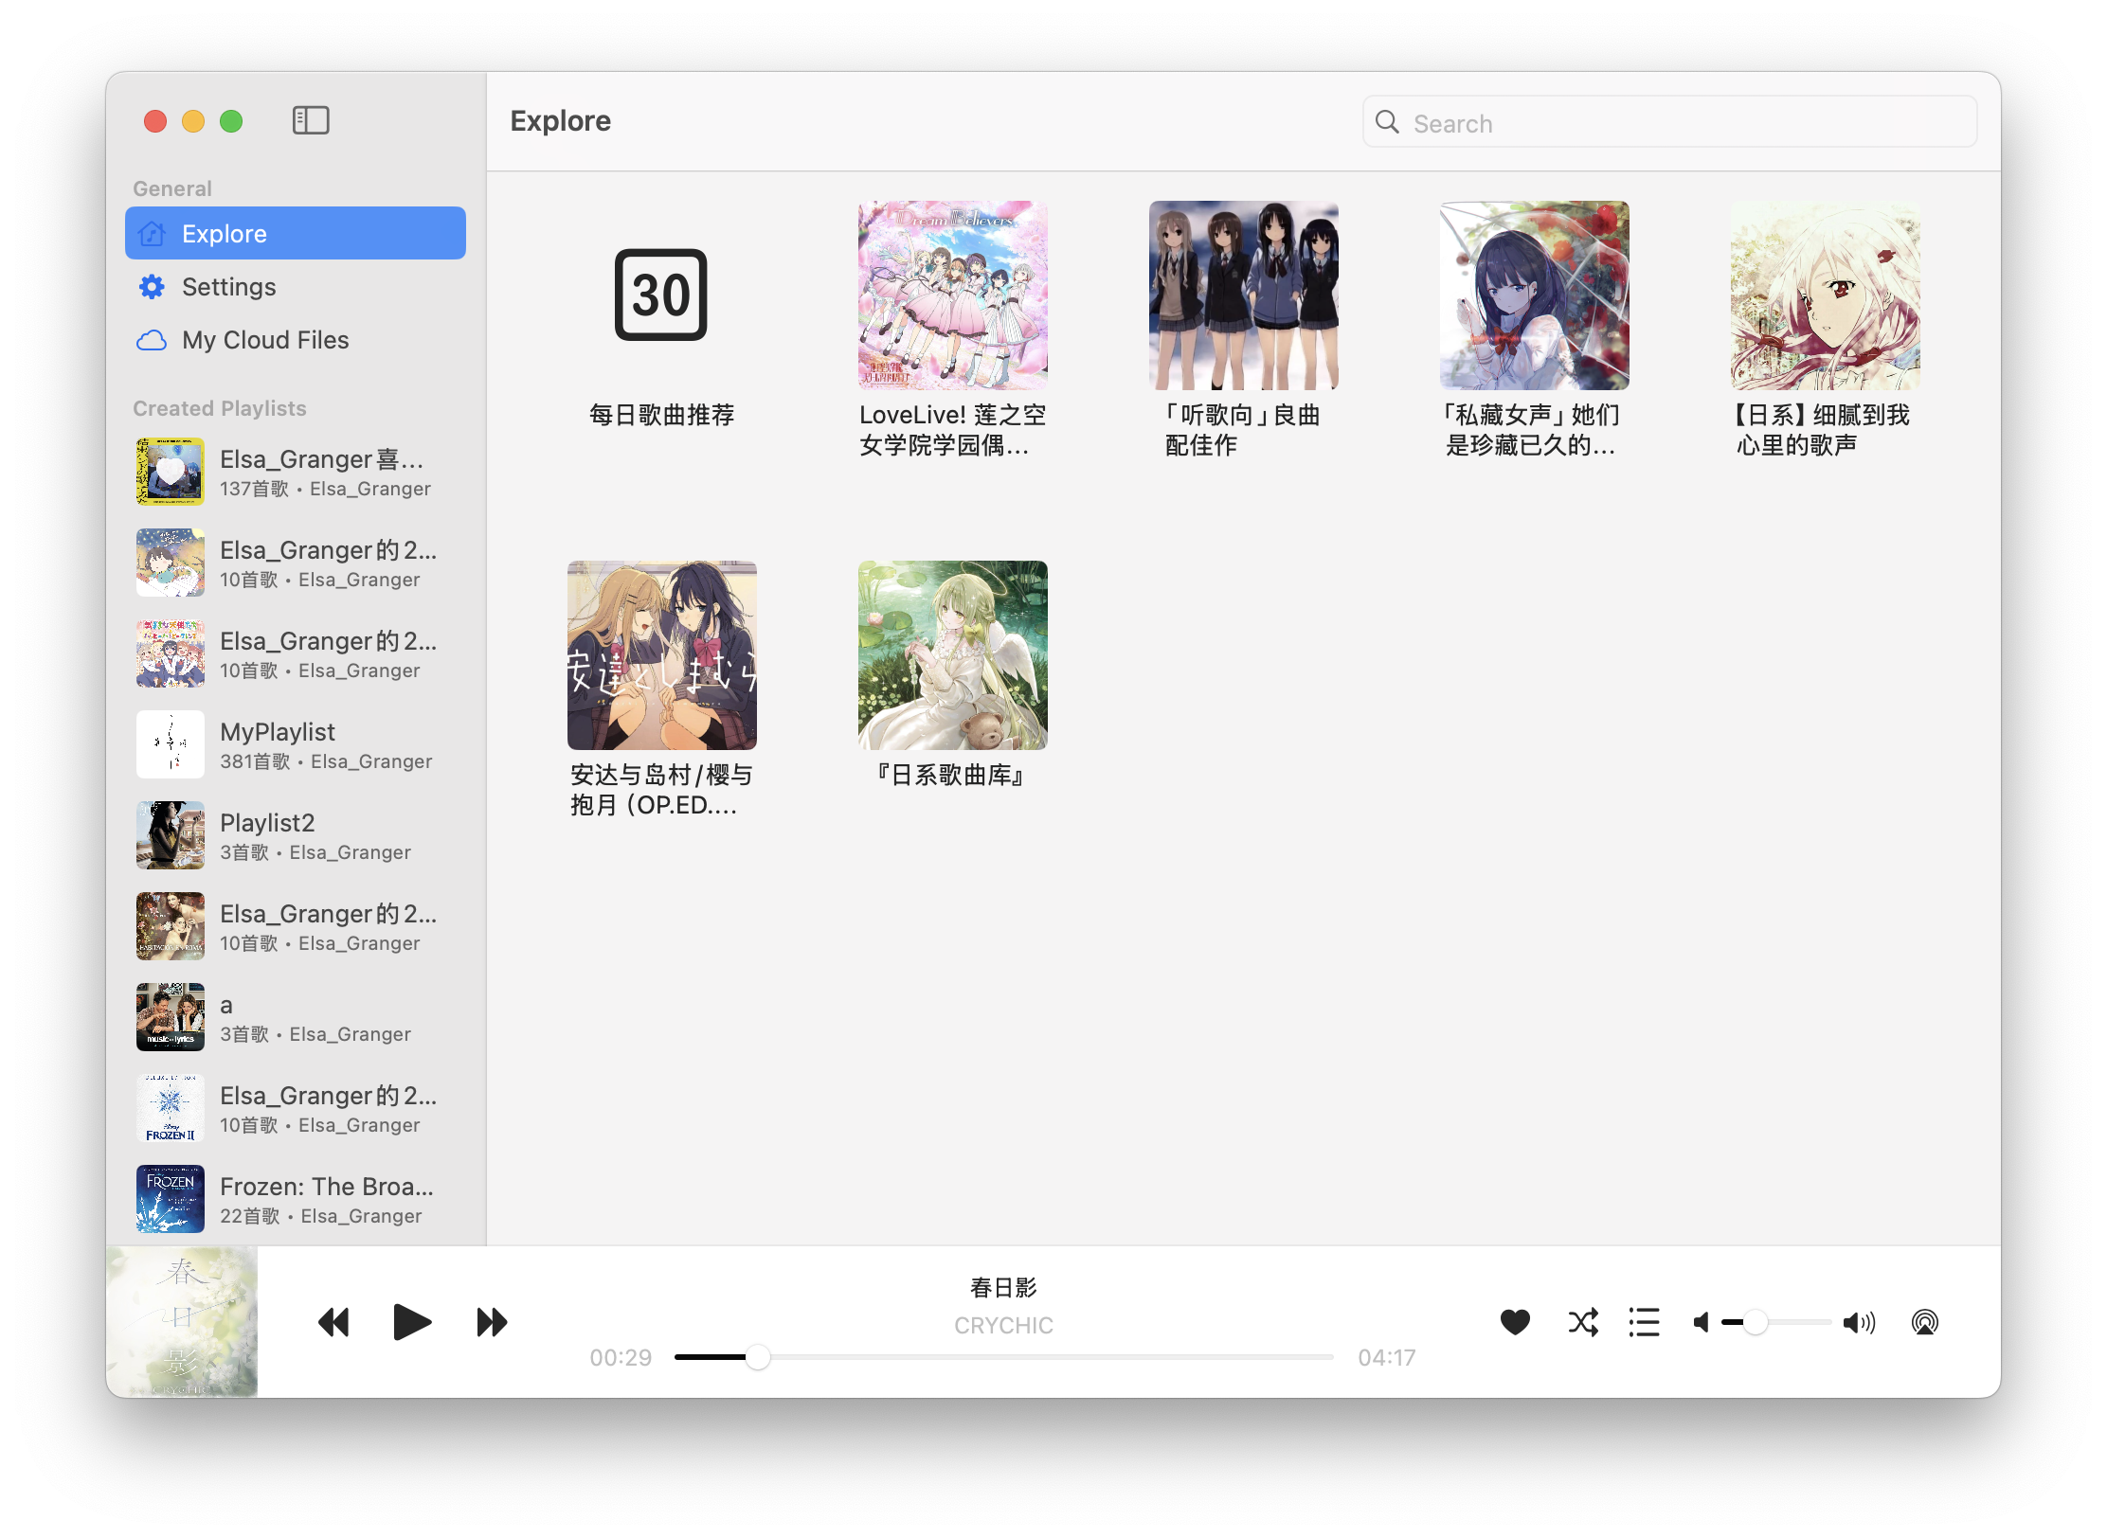Open the play queue list
Screen dimensions: 2107x1538
click(x=1644, y=1322)
